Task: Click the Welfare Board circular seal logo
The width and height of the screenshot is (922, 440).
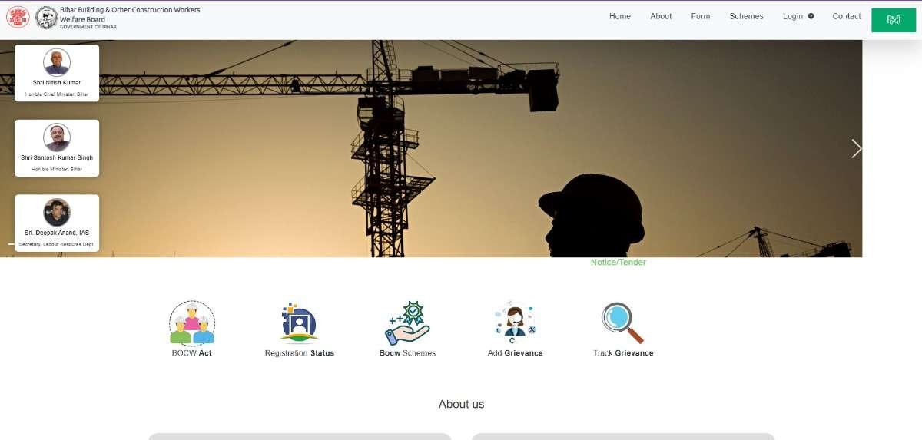Action: click(x=46, y=17)
